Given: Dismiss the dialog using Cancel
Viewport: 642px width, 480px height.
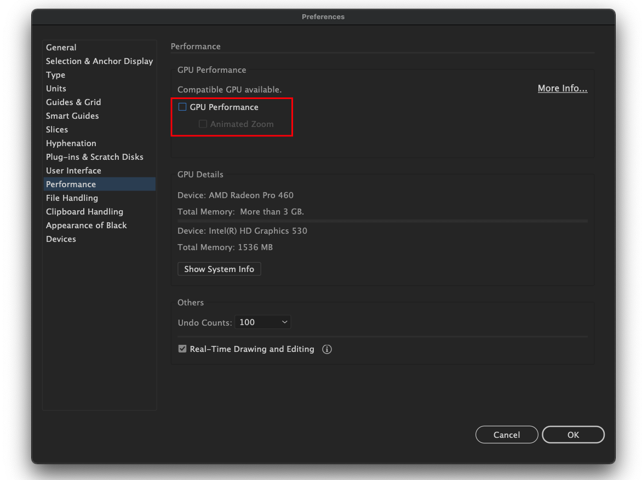Looking at the screenshot, I should pyautogui.click(x=506, y=434).
